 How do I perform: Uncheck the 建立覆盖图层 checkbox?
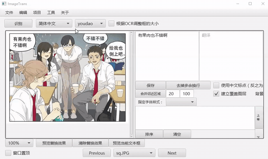coord(216,94)
